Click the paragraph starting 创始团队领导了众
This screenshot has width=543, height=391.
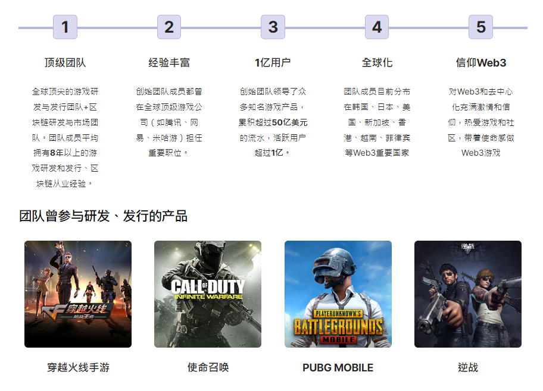(x=273, y=122)
